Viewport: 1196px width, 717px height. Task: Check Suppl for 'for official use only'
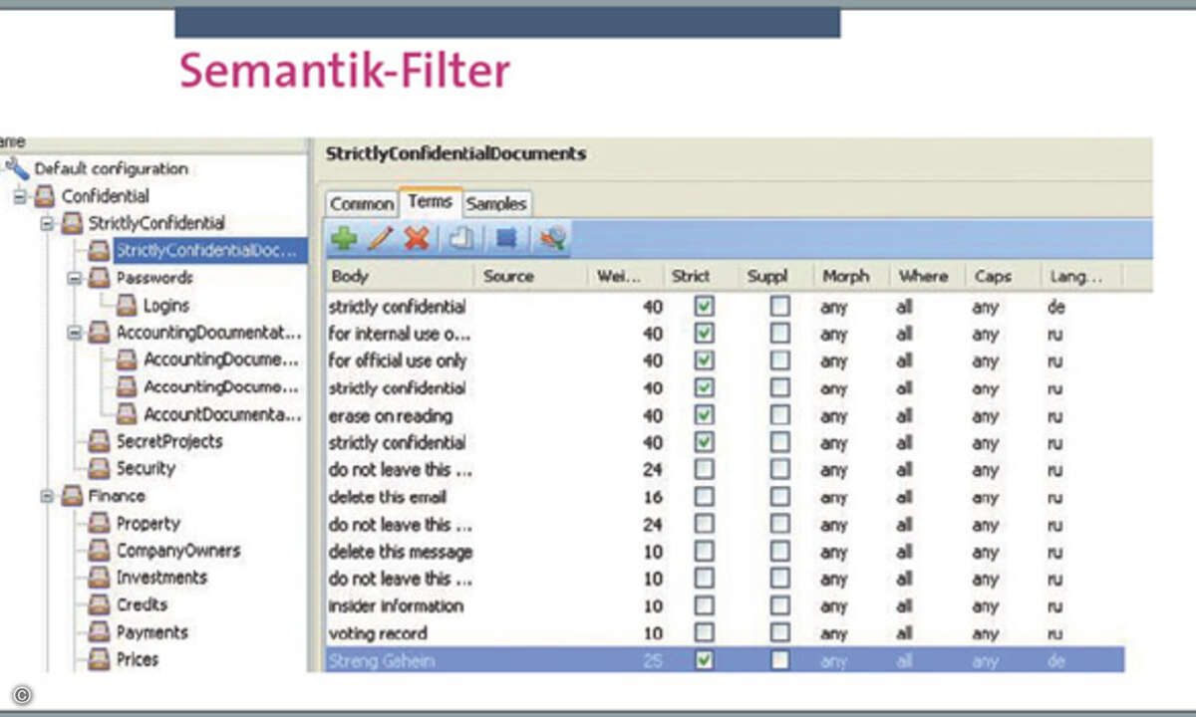pyautogui.click(x=780, y=360)
